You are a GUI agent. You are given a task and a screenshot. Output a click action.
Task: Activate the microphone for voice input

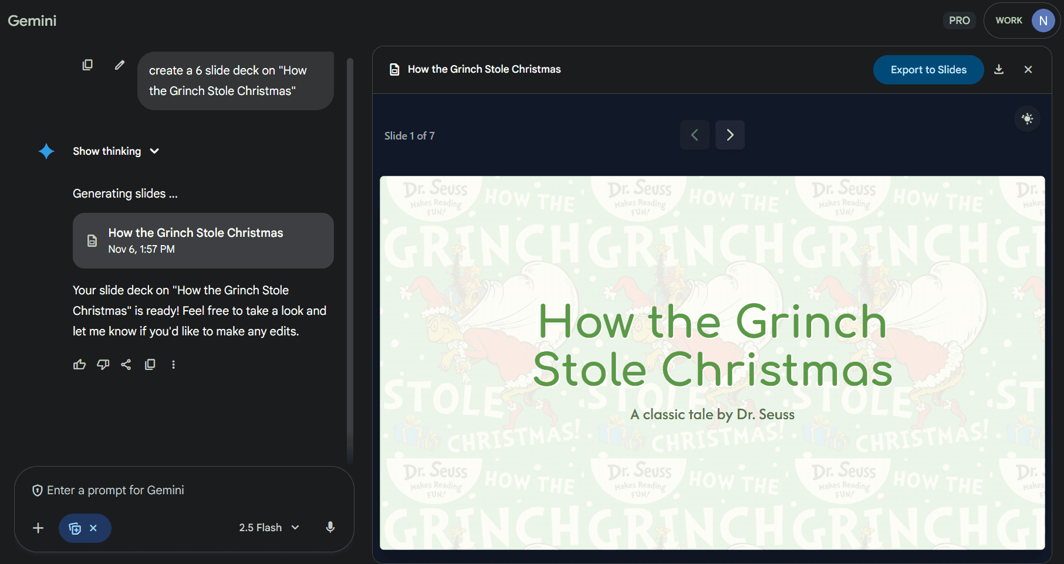(x=330, y=528)
